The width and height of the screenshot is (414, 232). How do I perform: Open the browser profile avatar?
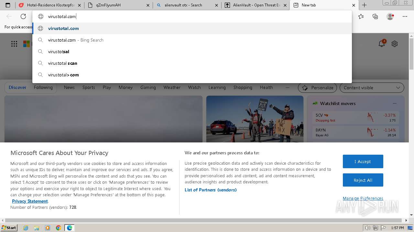pos(390,16)
